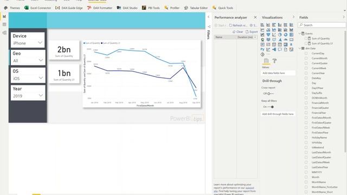Check the Sum of Quantity LY field
This screenshot has height=195, width=347.
306,43
